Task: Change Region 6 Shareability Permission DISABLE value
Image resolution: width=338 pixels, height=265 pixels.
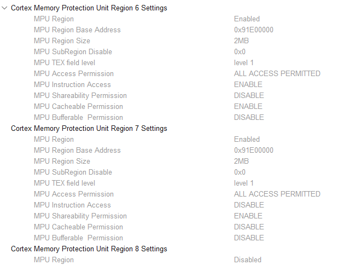Action: point(249,96)
